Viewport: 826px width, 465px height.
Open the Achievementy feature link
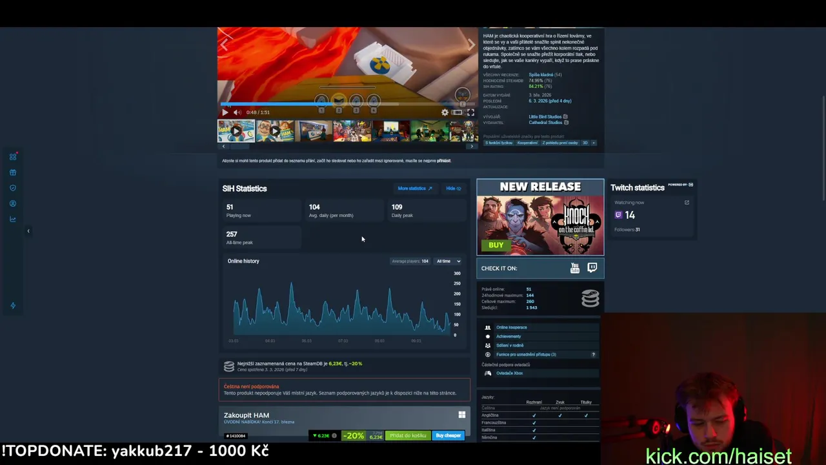pos(509,336)
